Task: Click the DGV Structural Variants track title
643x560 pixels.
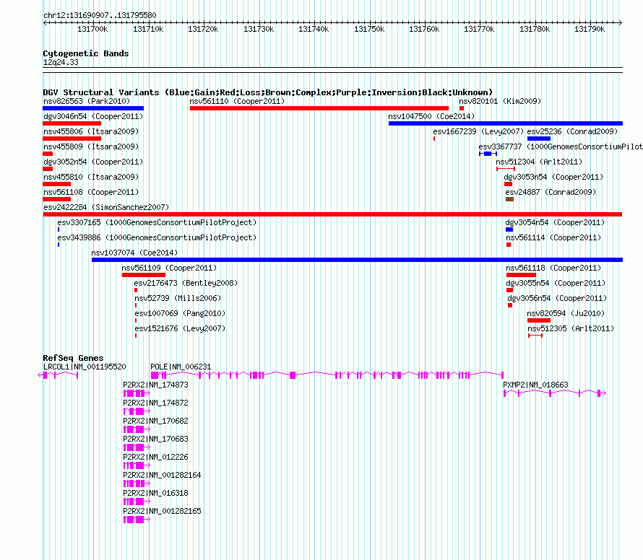Action: click(x=267, y=92)
